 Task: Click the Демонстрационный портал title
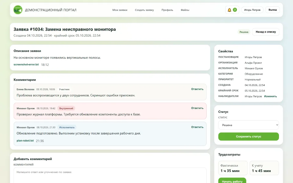coord(51,10)
